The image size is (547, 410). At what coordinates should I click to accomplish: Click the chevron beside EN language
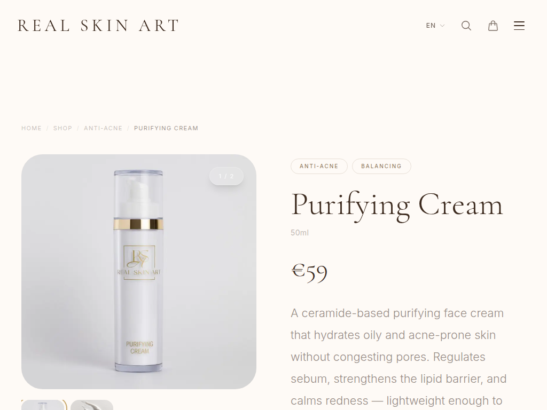pyautogui.click(x=442, y=26)
